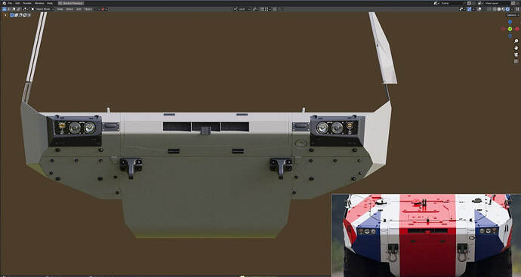Screen dimensions: 521x277
Task: Toggle the viewport gizmo visibility button
Action: (469, 9)
